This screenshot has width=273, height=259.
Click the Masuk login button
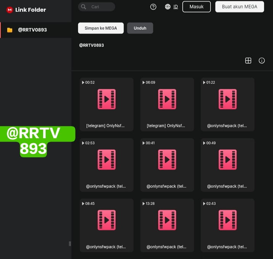coord(197,7)
